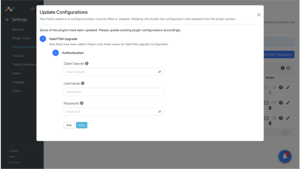The image size is (300, 169).
Task: Click the Account link in sidebar
Action: (14, 163)
